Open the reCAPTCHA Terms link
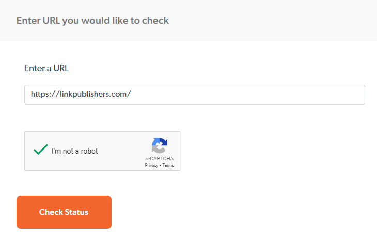 pyautogui.click(x=168, y=165)
